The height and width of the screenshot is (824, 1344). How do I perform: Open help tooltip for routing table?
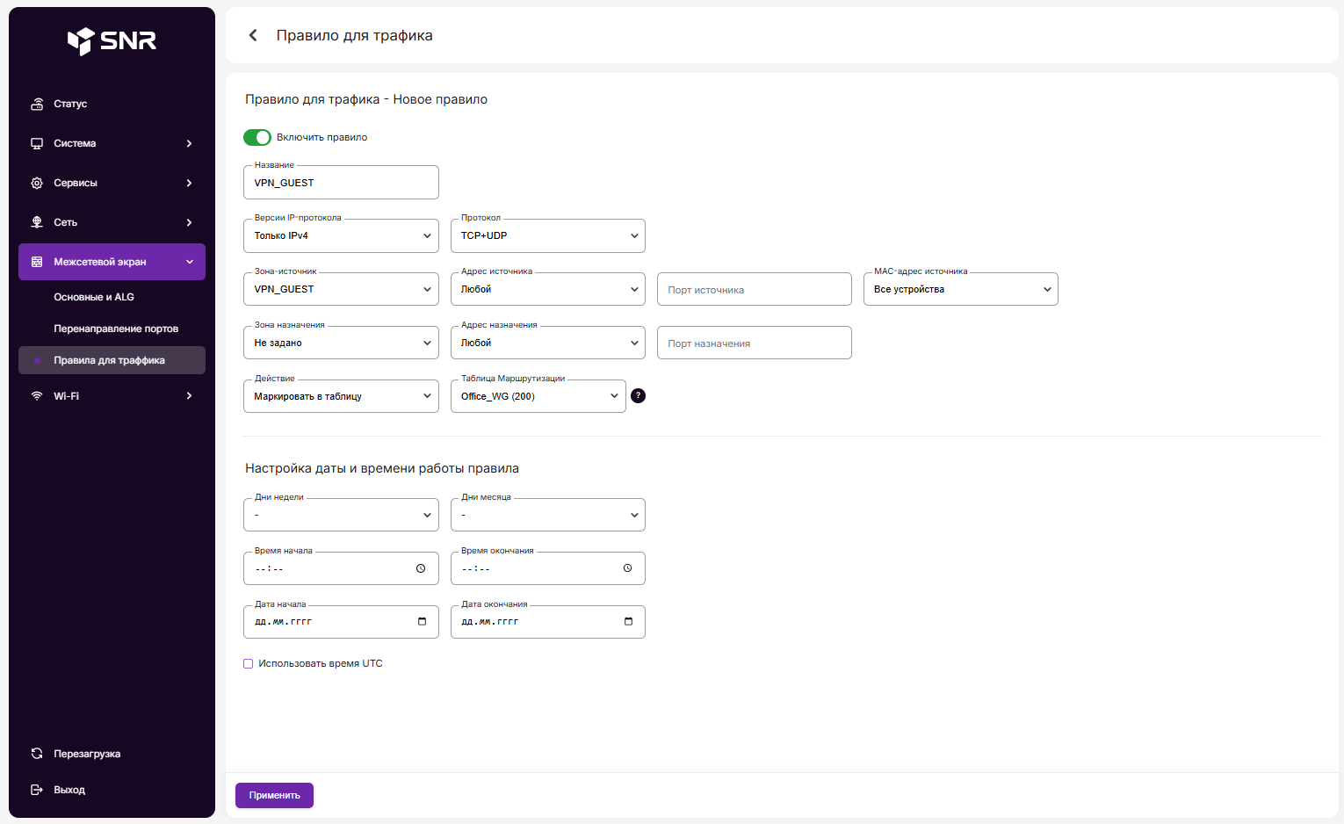pyautogui.click(x=639, y=396)
